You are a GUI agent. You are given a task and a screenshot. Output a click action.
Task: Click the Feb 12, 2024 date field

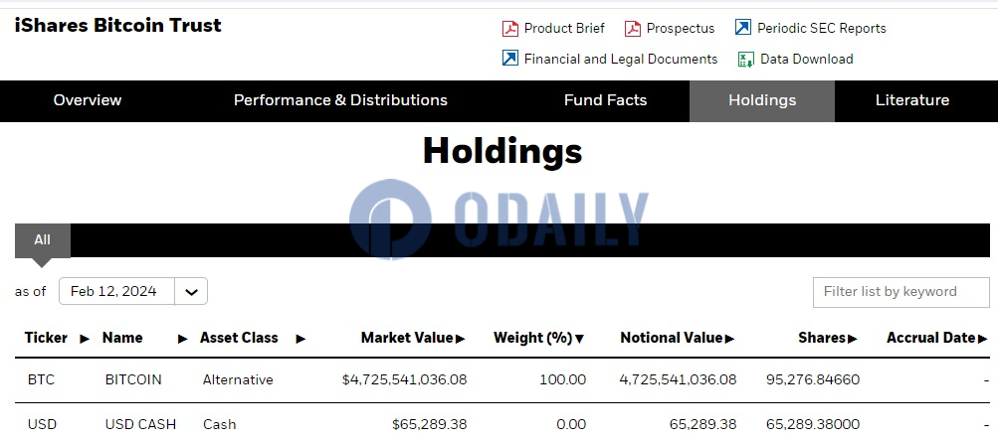[117, 292]
